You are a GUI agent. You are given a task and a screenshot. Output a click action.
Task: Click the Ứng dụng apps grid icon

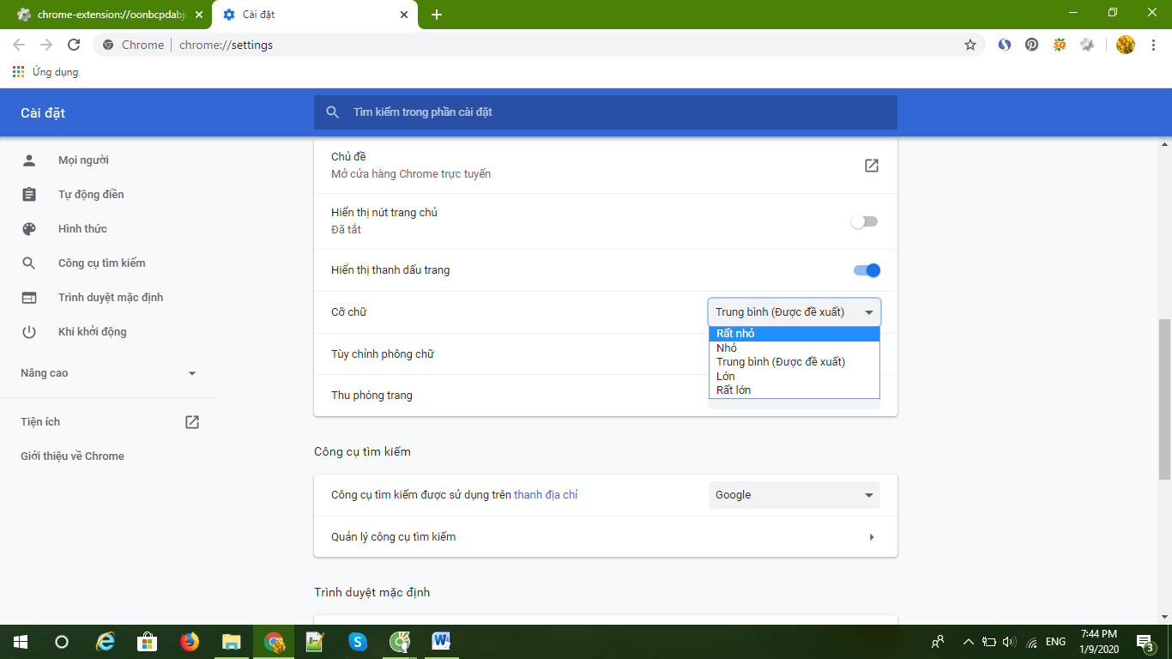[19, 72]
